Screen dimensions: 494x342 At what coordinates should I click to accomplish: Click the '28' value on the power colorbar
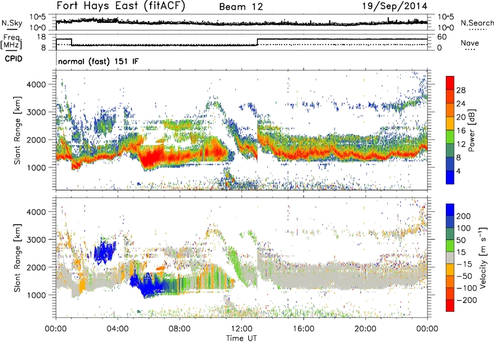(x=461, y=90)
